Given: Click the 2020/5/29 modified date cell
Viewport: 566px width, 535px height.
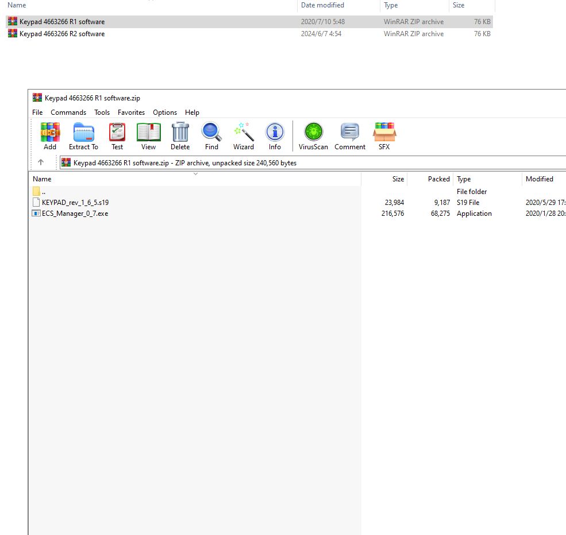Looking at the screenshot, I should (x=545, y=203).
